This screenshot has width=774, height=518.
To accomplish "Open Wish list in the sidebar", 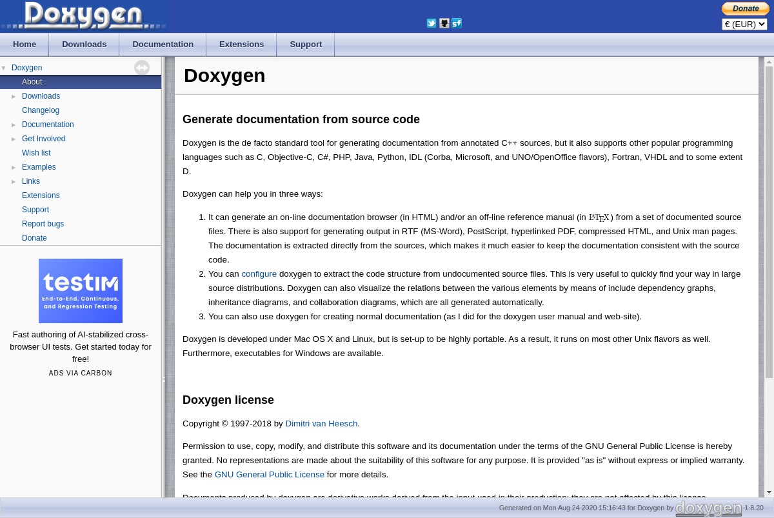I will [36, 153].
